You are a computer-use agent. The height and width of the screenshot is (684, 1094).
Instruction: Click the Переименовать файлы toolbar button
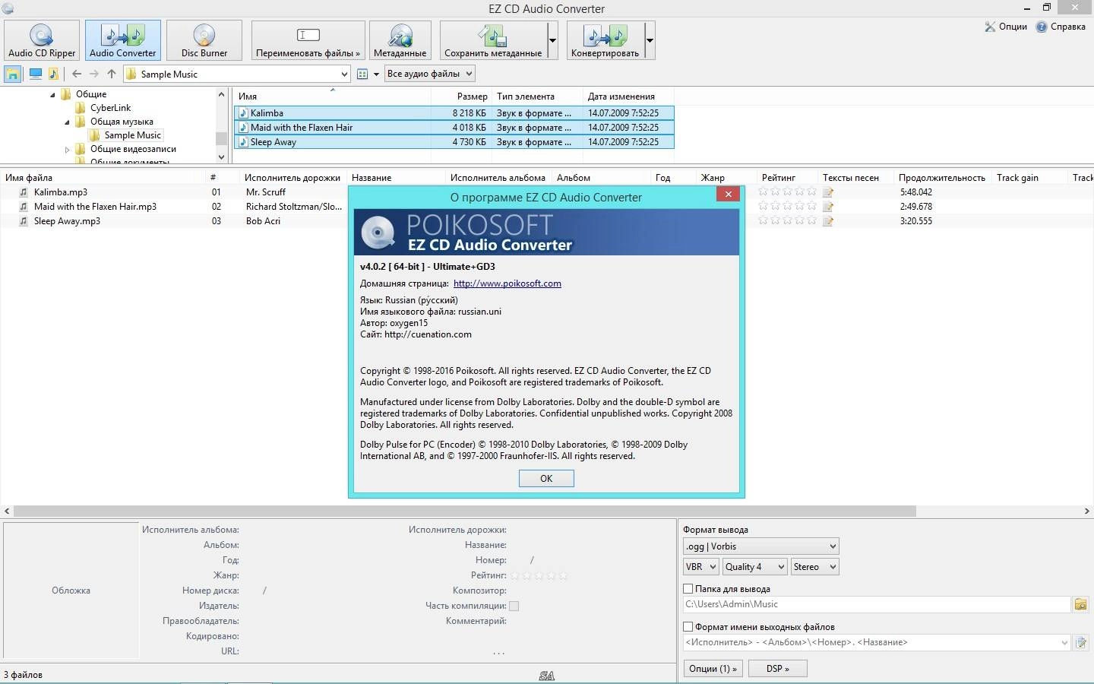308,40
